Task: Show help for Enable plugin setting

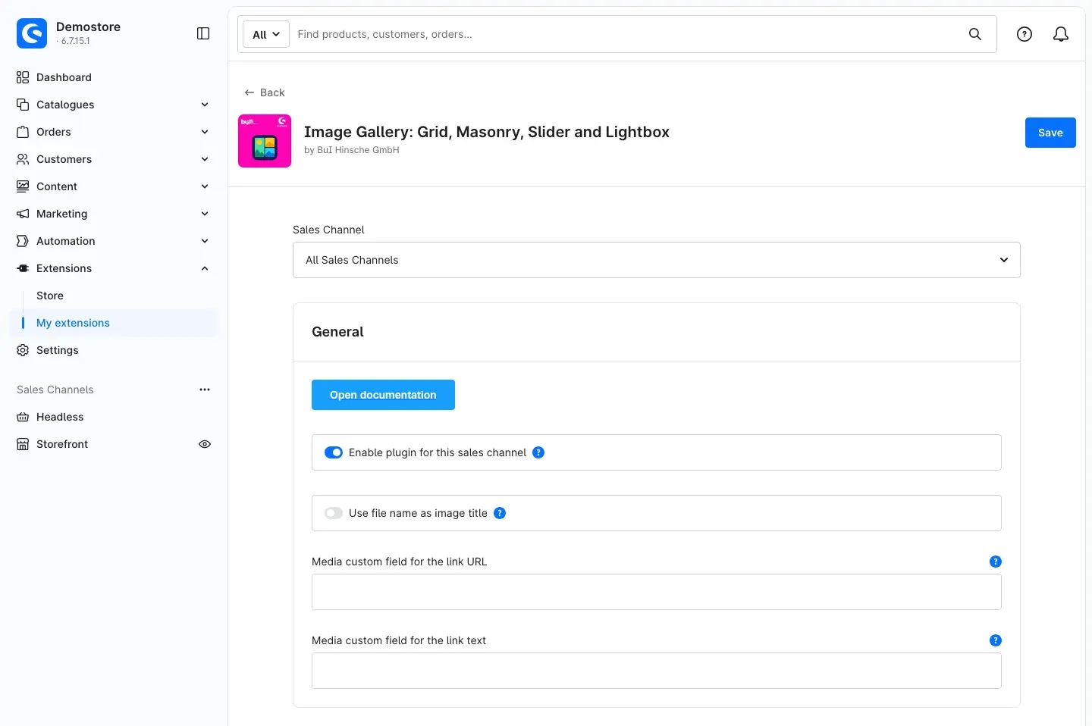Action: pyautogui.click(x=538, y=452)
